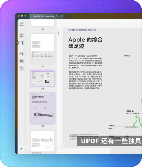Viewport: 142px width, 167px height.
Task: Add a new tab with plus button
Action: coord(68,16)
